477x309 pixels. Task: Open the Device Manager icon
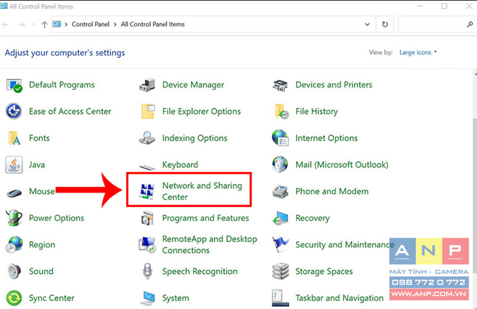point(147,85)
